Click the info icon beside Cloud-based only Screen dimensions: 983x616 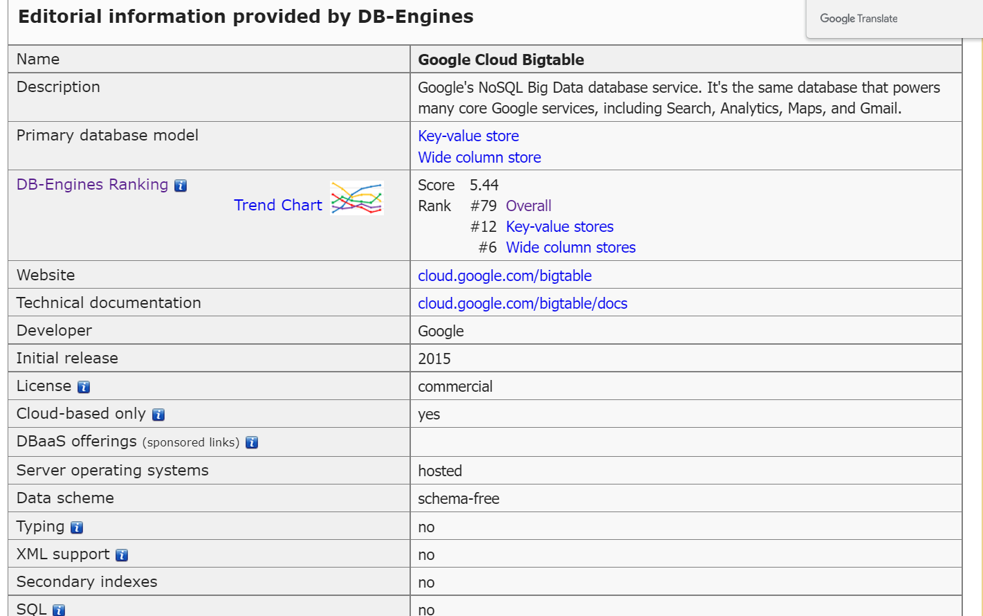coord(158,415)
